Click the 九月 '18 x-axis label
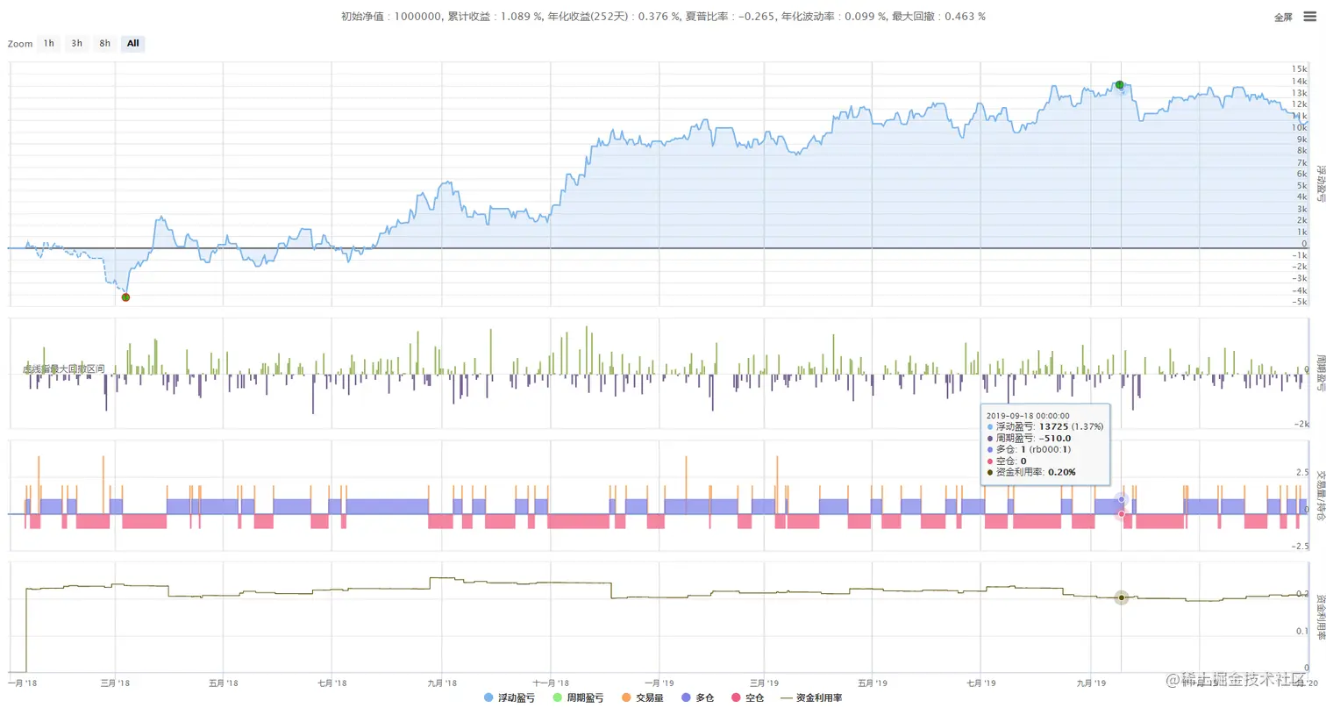The height and width of the screenshot is (708, 1326). click(x=441, y=682)
